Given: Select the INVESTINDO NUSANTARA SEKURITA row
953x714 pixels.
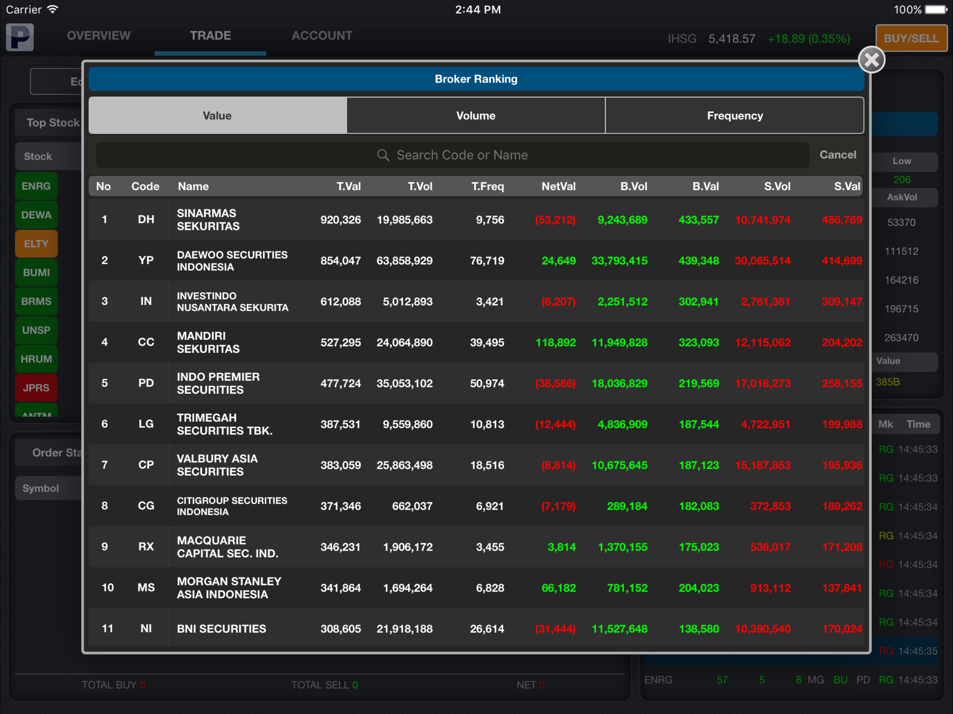Looking at the screenshot, I should click(x=476, y=302).
